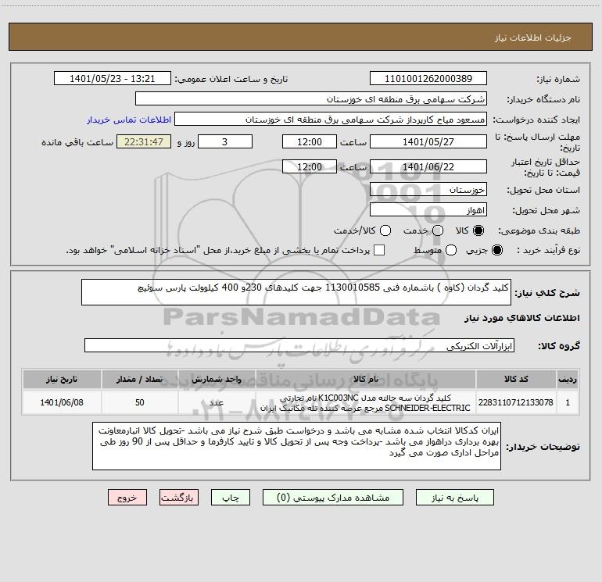Click the general need description text box
The width and height of the screenshot is (602, 582).
coord(296,292)
